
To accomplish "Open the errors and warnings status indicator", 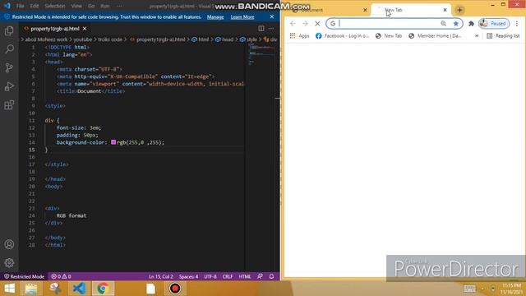I will click(x=61, y=276).
